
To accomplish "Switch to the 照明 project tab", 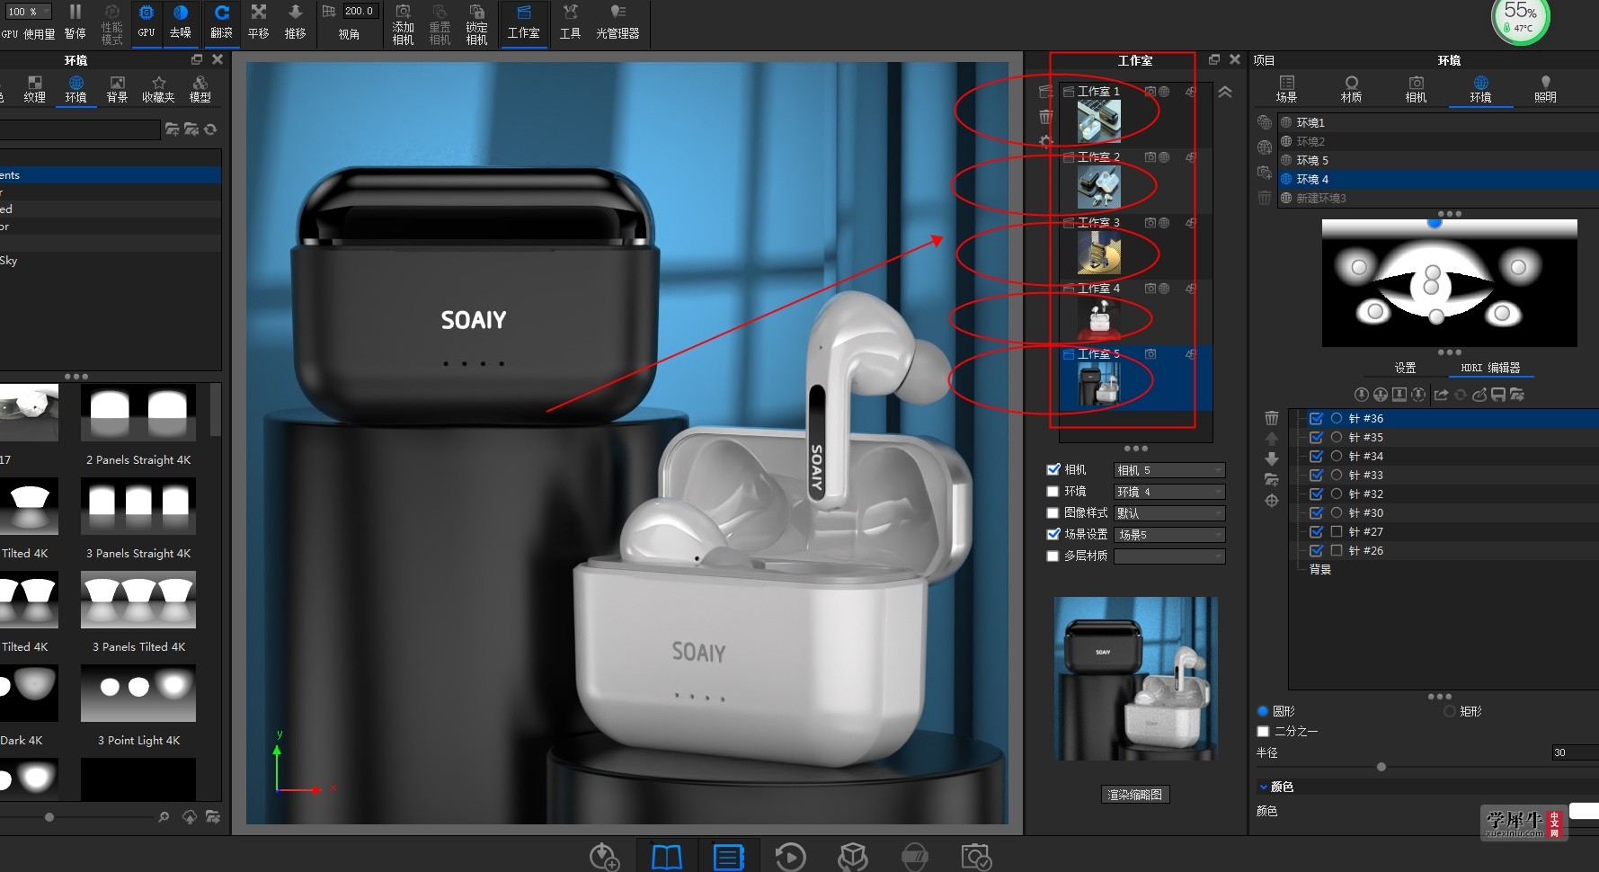I will point(1545,89).
